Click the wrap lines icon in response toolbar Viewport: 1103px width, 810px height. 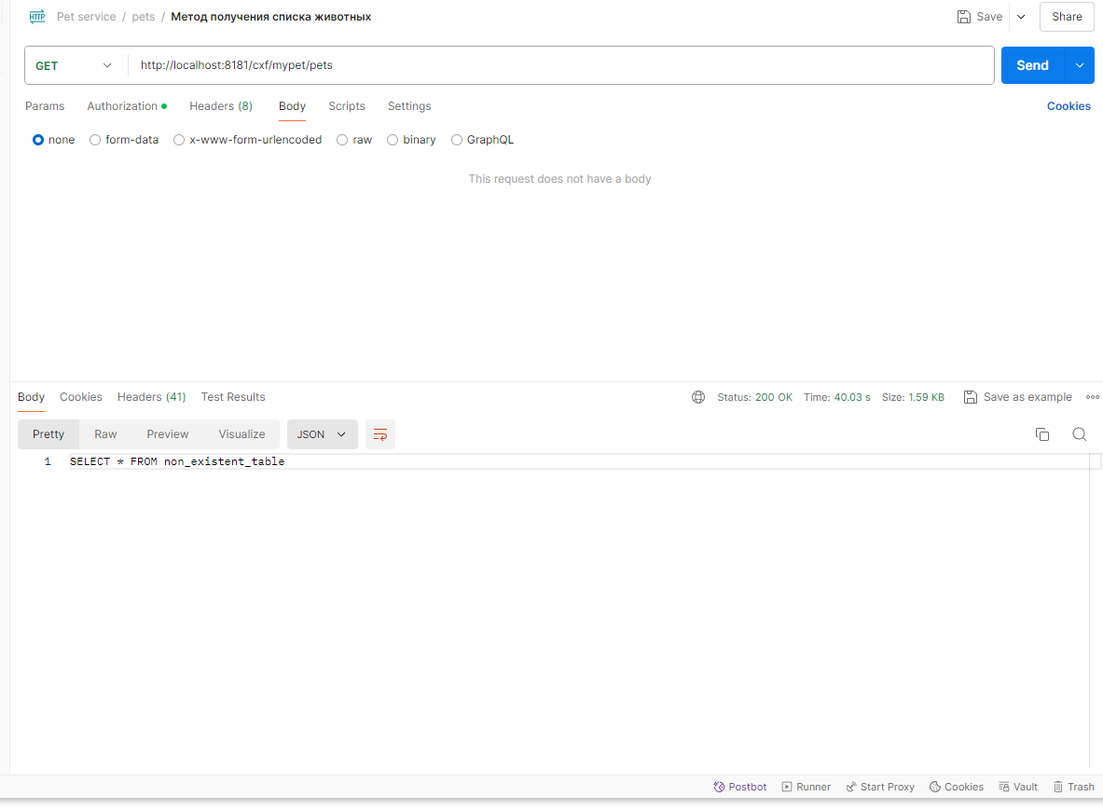tap(380, 434)
